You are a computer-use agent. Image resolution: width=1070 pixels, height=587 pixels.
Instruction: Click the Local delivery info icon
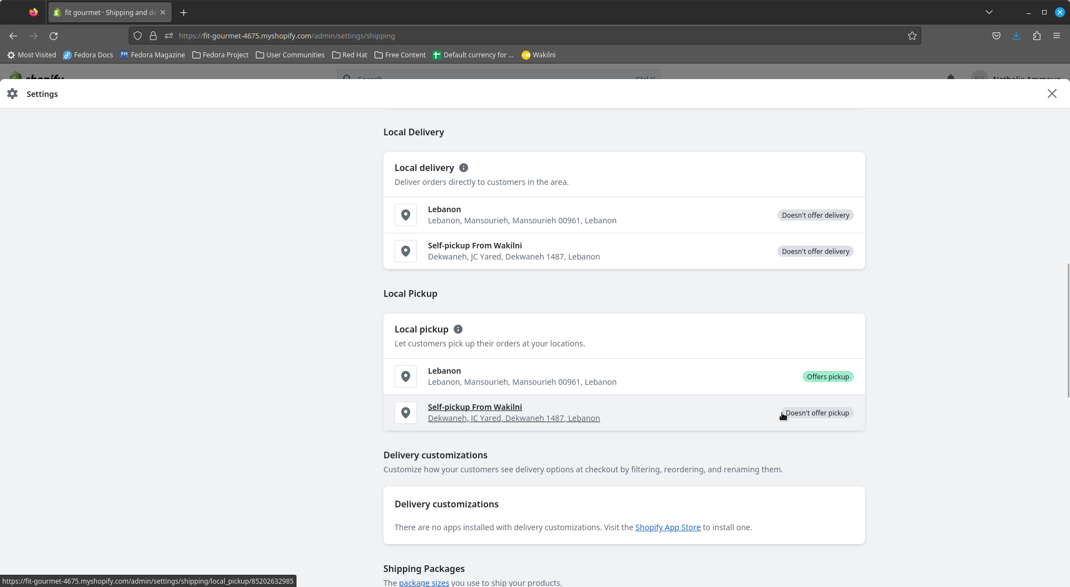tap(463, 168)
